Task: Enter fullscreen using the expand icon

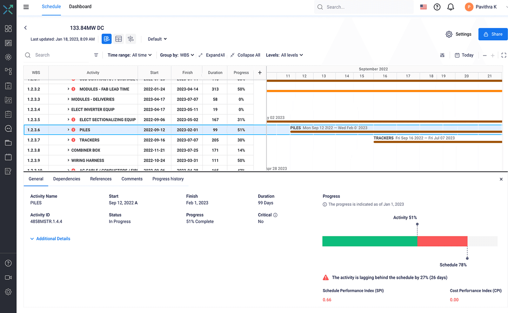Action: pyautogui.click(x=504, y=55)
